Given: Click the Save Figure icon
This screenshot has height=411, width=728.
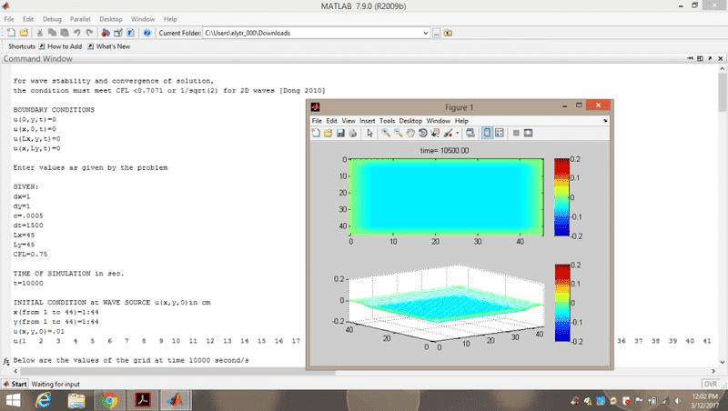Looking at the screenshot, I should pyautogui.click(x=340, y=133).
